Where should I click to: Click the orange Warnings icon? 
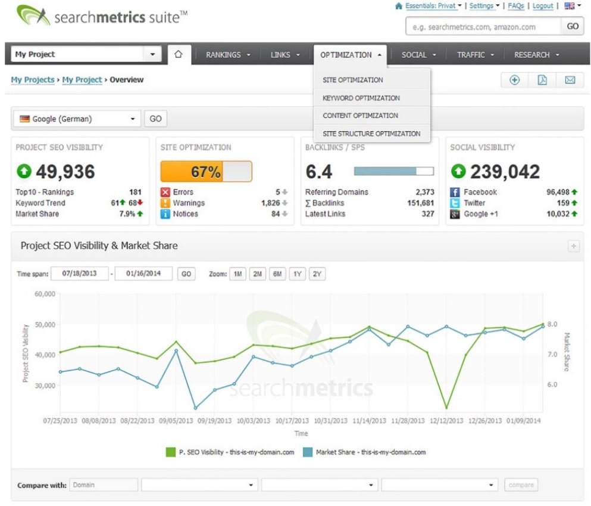[165, 203]
